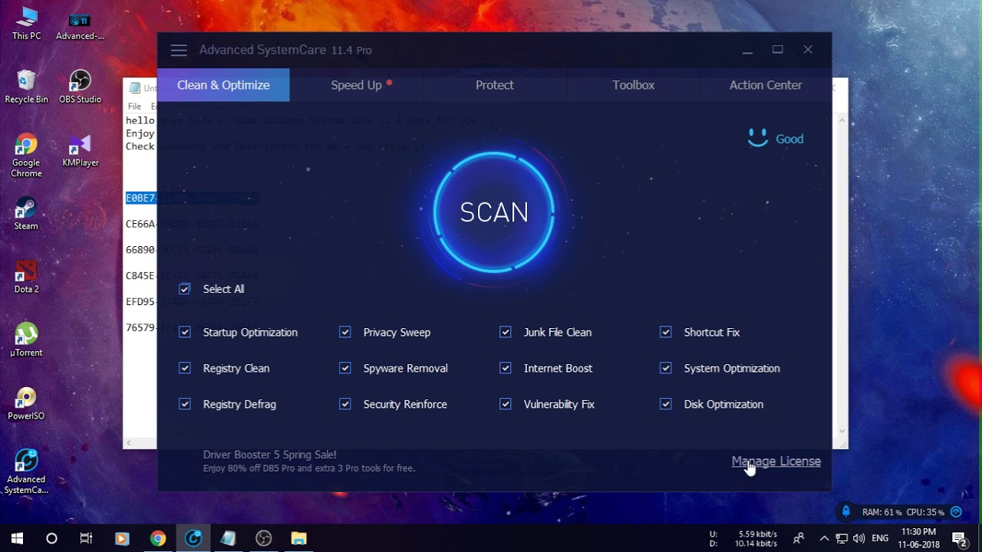Viewport: 982px width, 552px height.
Task: Uncheck Security Reinforce
Action: coord(345,404)
